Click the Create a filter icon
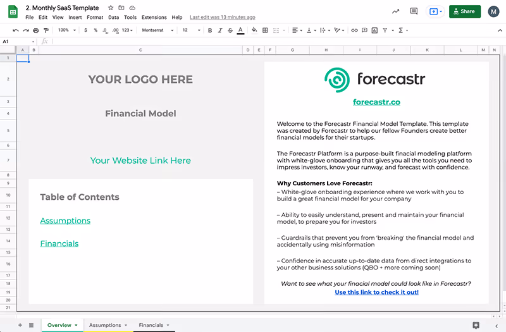506x332 pixels. (x=385, y=30)
